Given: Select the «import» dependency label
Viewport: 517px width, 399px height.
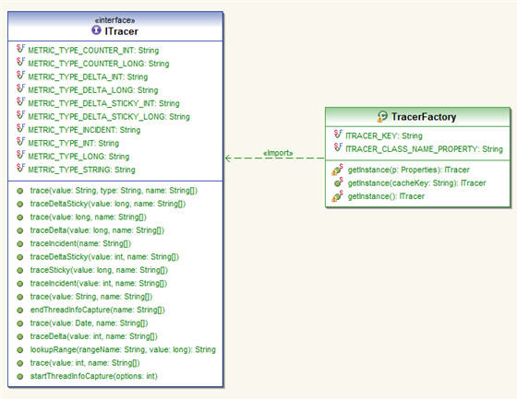Looking at the screenshot, I should click(x=278, y=153).
